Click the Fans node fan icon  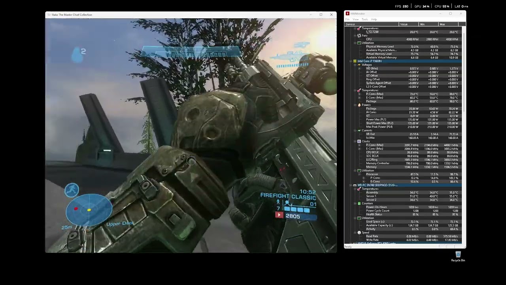(x=359, y=36)
